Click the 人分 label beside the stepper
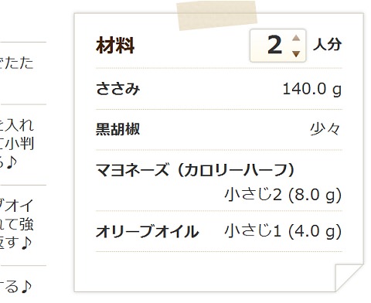Screen dimensions: 371x303 point(327,44)
